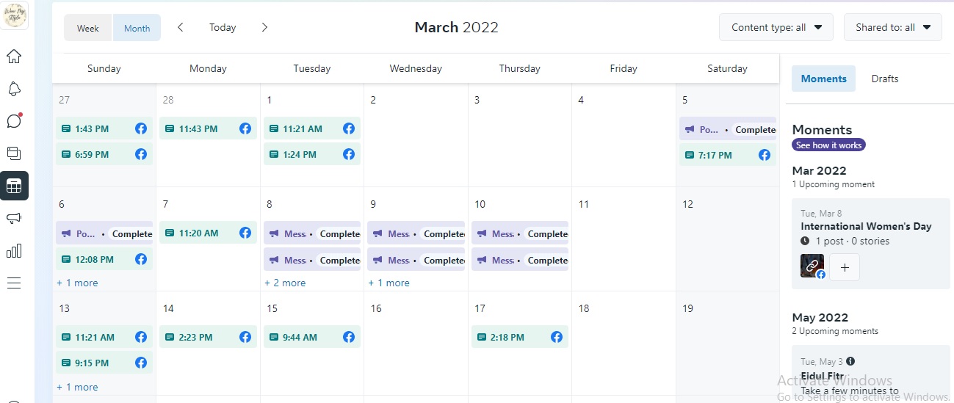Open the Inbox chat bubble icon
The height and width of the screenshot is (403, 954).
14,121
